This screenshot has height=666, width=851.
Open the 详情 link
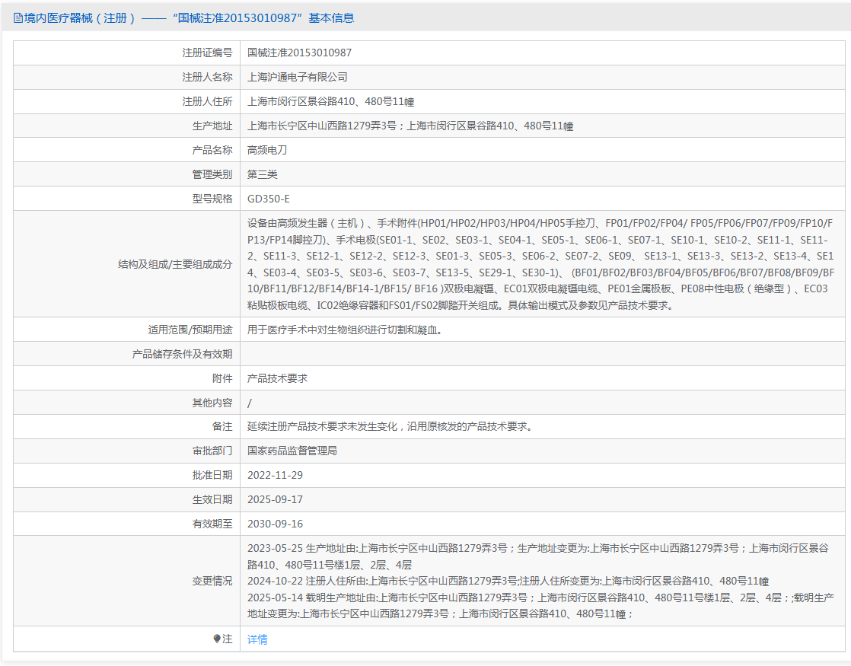257,639
